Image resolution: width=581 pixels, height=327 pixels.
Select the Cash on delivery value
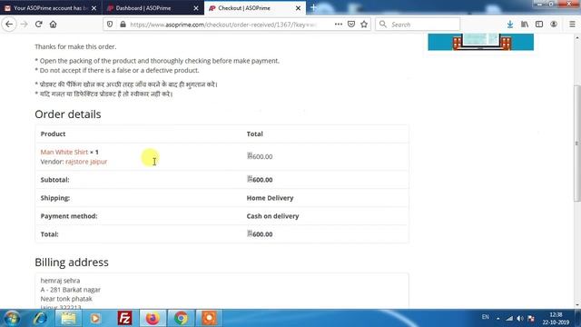pos(272,216)
